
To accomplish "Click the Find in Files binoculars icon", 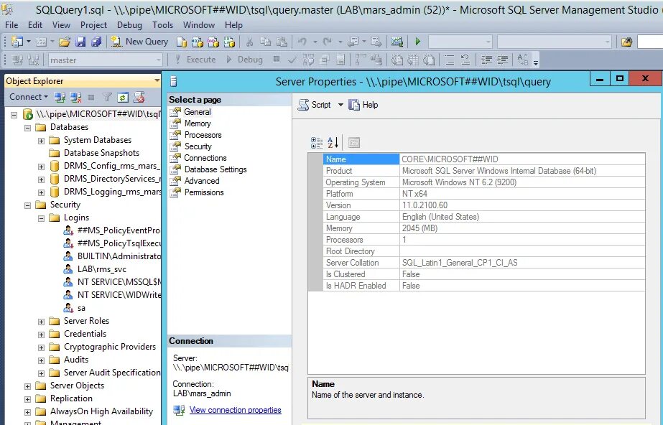I will tap(626, 42).
